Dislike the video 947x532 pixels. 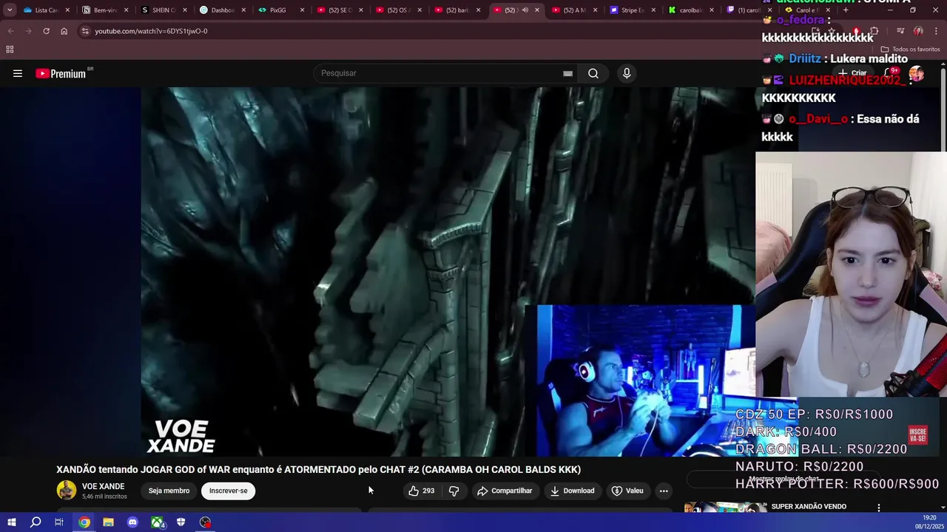(454, 491)
